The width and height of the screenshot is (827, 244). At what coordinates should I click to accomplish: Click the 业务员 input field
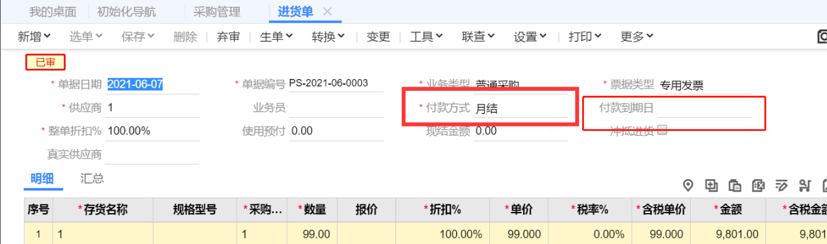coord(335,108)
